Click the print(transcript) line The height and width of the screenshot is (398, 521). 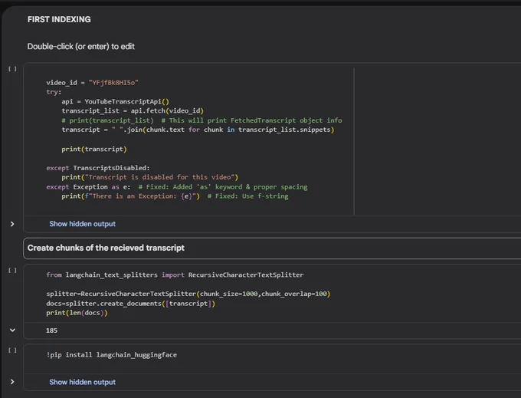click(94, 149)
